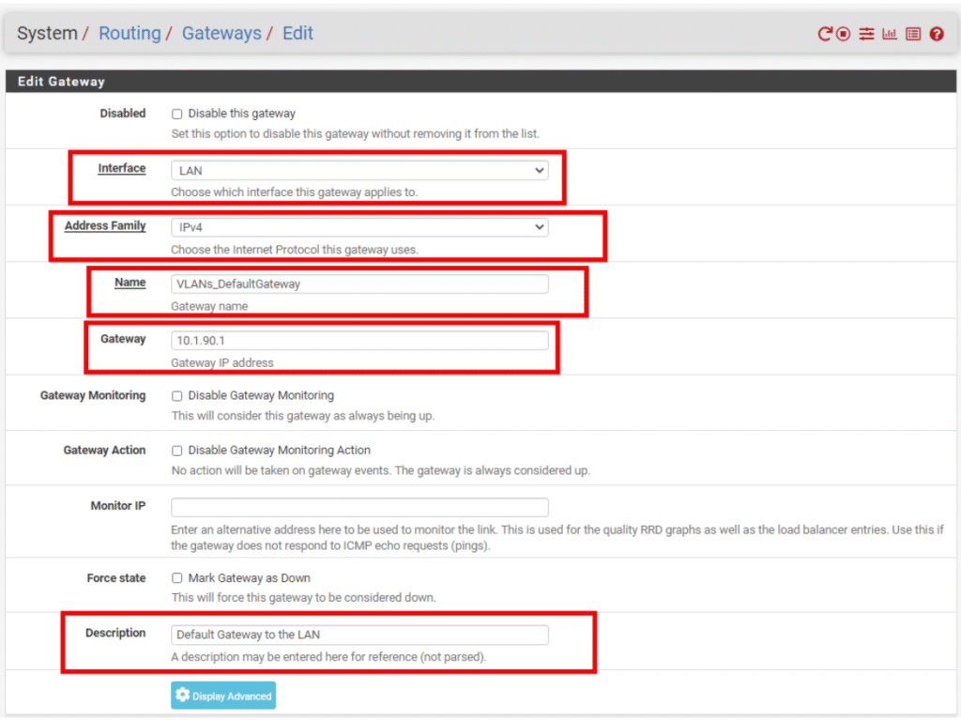Screen dimensions: 961x720
Task: Open related settings sliders icon
Action: coord(866,34)
